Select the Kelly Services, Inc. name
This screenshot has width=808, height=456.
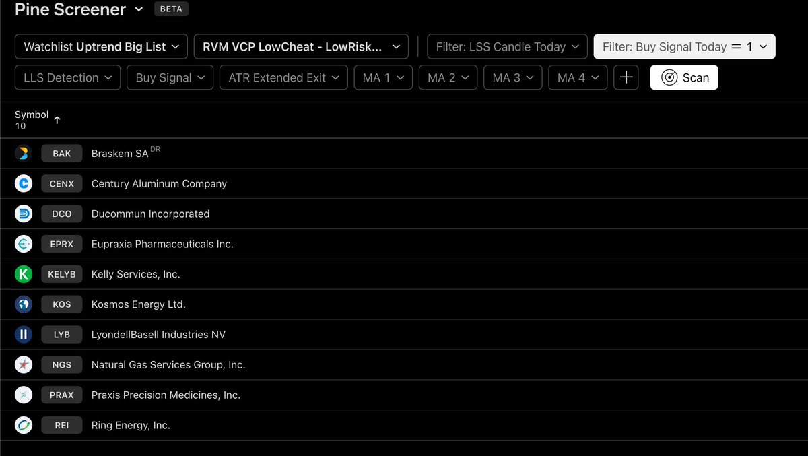[136, 274]
